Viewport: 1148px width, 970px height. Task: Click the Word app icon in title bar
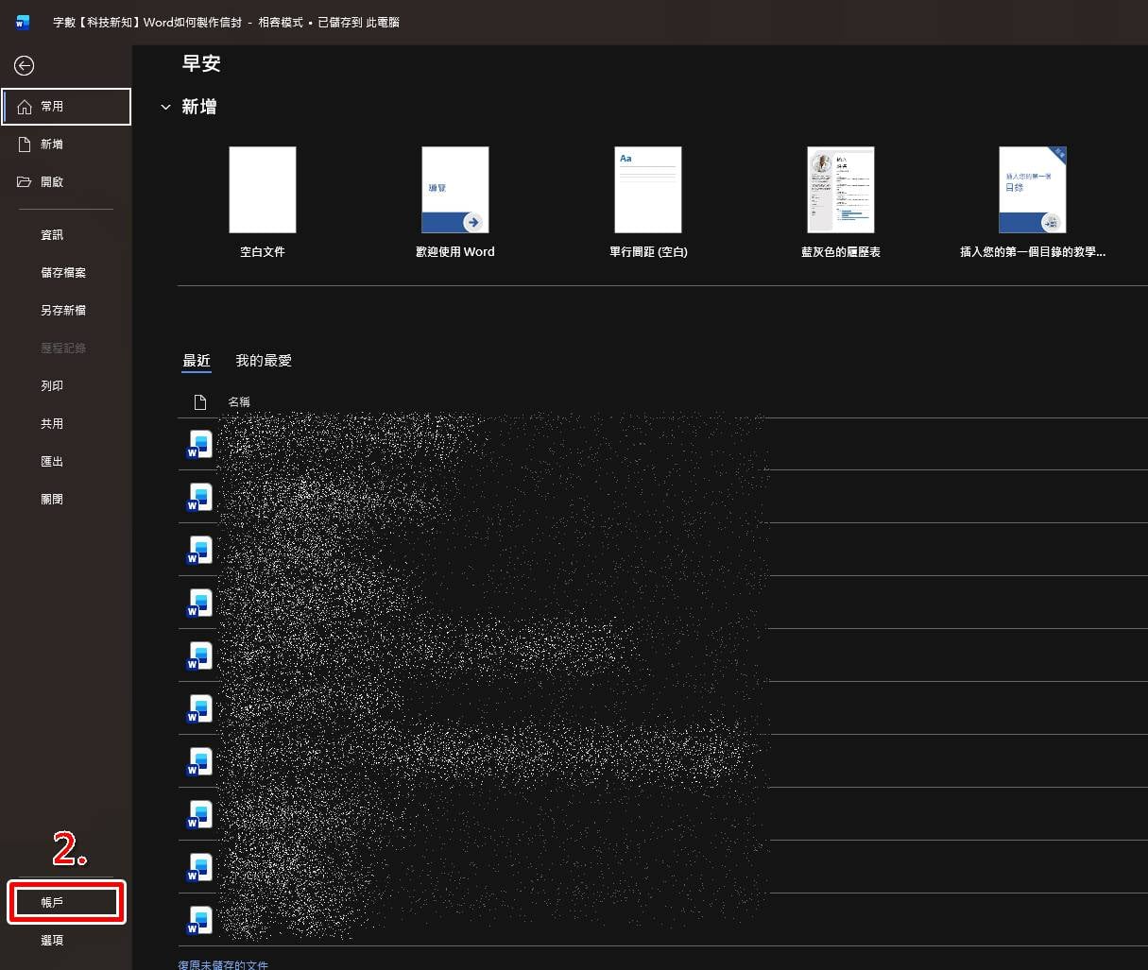click(23, 22)
